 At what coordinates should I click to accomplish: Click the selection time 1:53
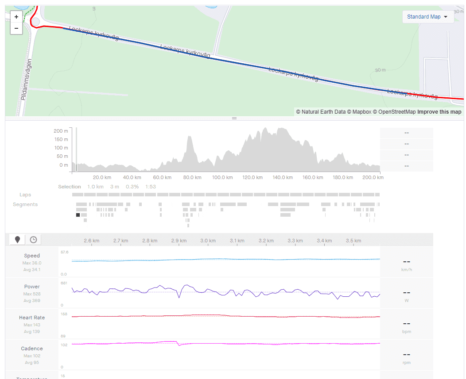(x=150, y=187)
